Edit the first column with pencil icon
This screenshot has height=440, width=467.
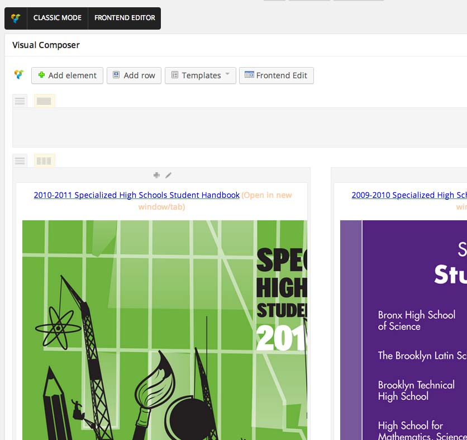tap(168, 176)
